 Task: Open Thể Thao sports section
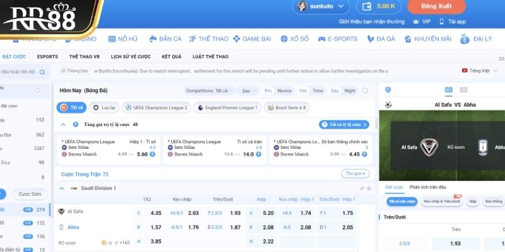[208, 39]
